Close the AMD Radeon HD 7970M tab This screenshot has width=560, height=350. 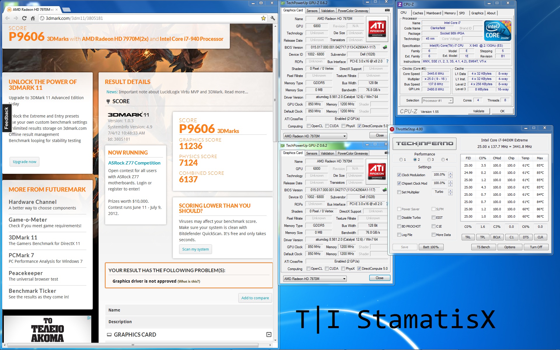click(x=57, y=10)
